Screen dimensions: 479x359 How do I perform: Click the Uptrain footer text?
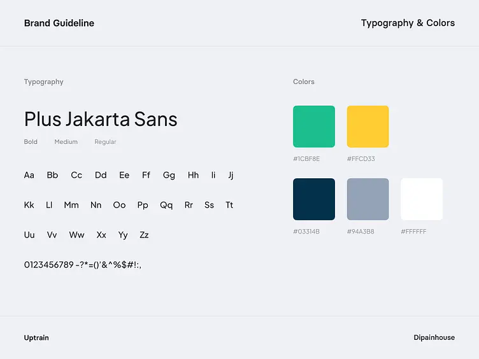click(36, 337)
